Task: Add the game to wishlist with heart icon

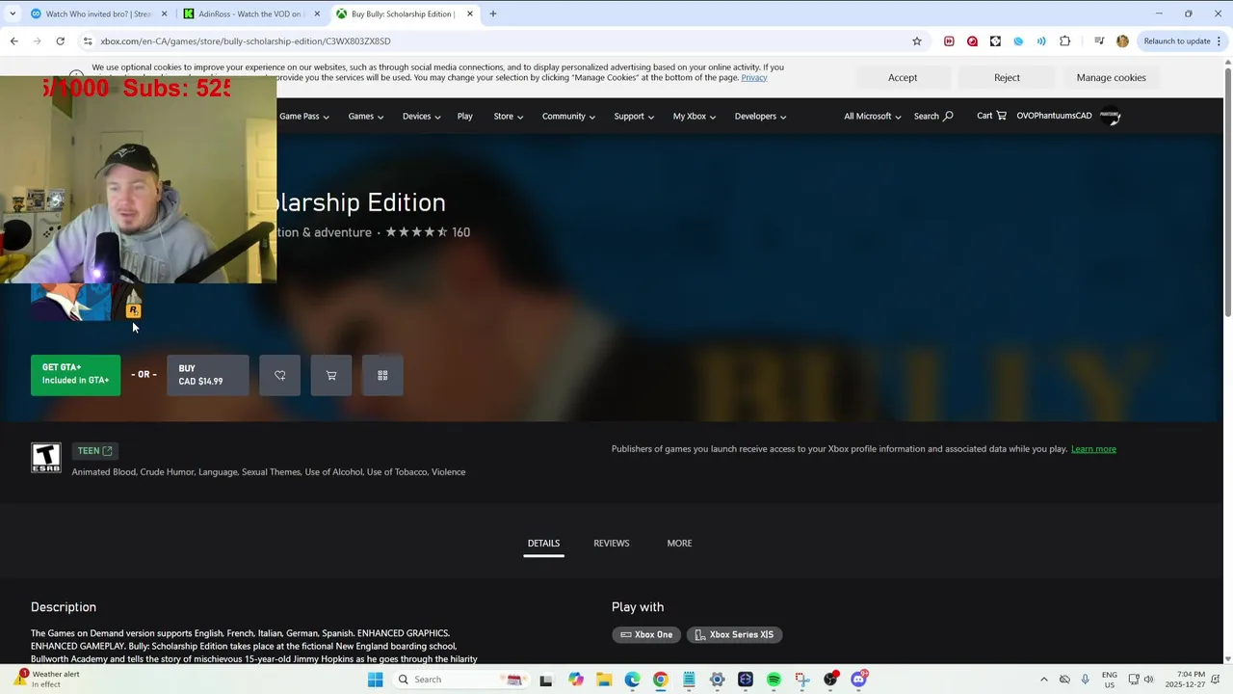Action: coord(279,375)
